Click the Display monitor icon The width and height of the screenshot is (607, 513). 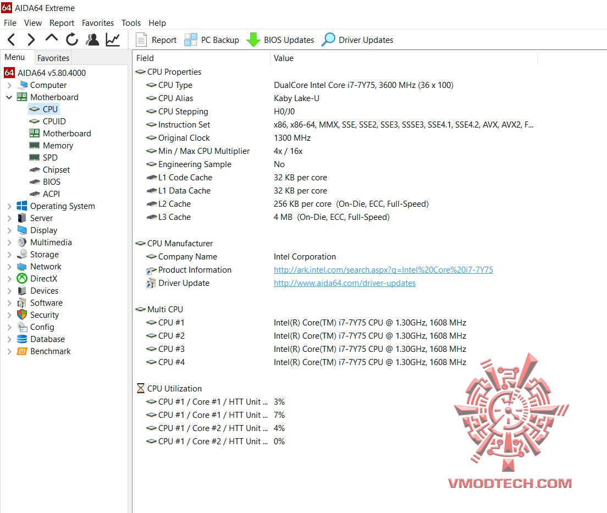click(x=22, y=230)
